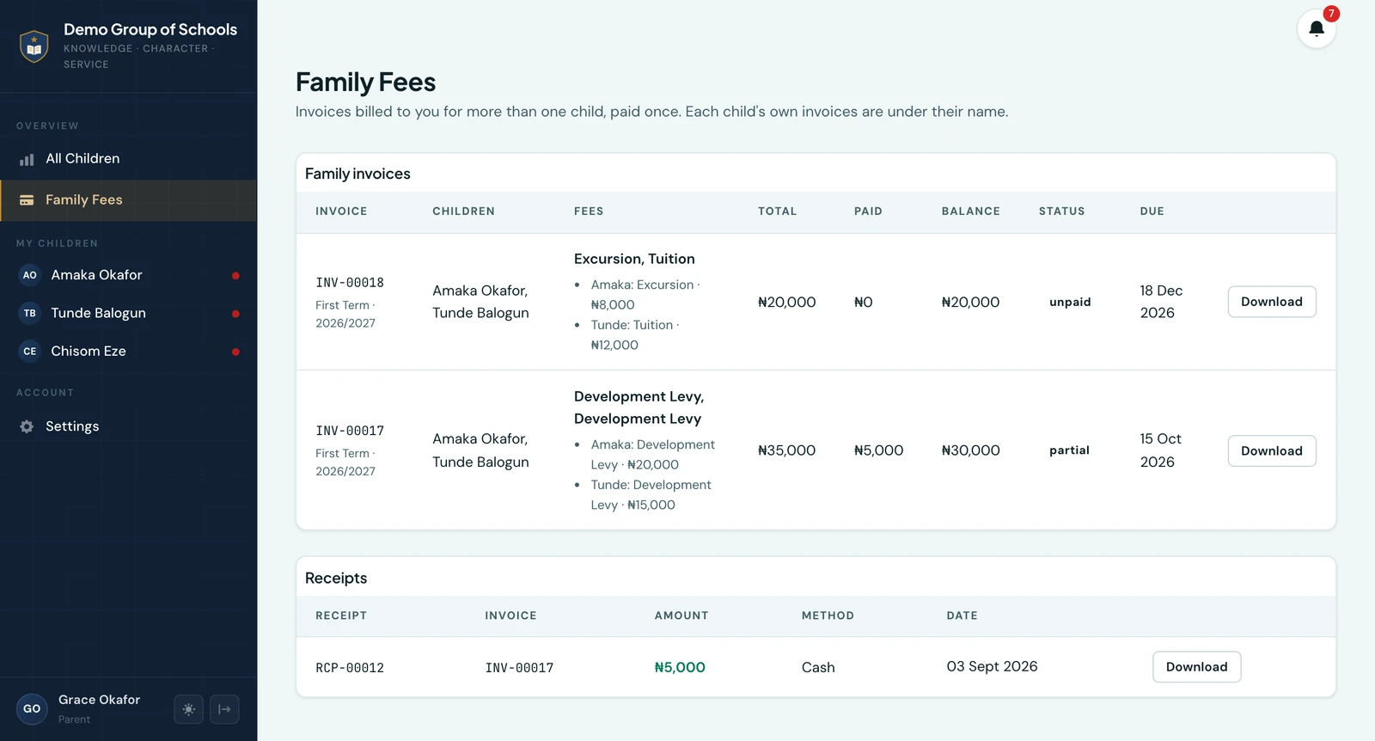Viewport: 1375px width, 741px height.
Task: Click the AO avatar badge
Action: [x=30, y=275]
